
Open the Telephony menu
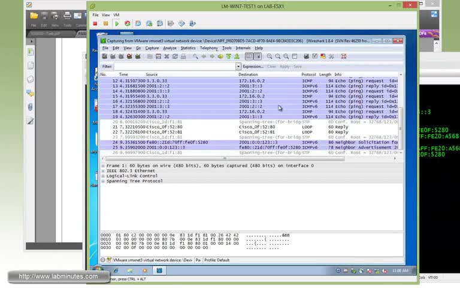pos(209,48)
